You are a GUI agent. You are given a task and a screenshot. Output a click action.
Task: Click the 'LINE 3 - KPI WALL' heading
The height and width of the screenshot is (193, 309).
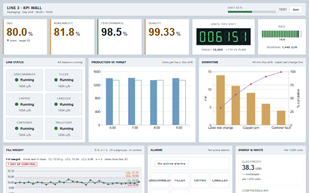coord(24,8)
